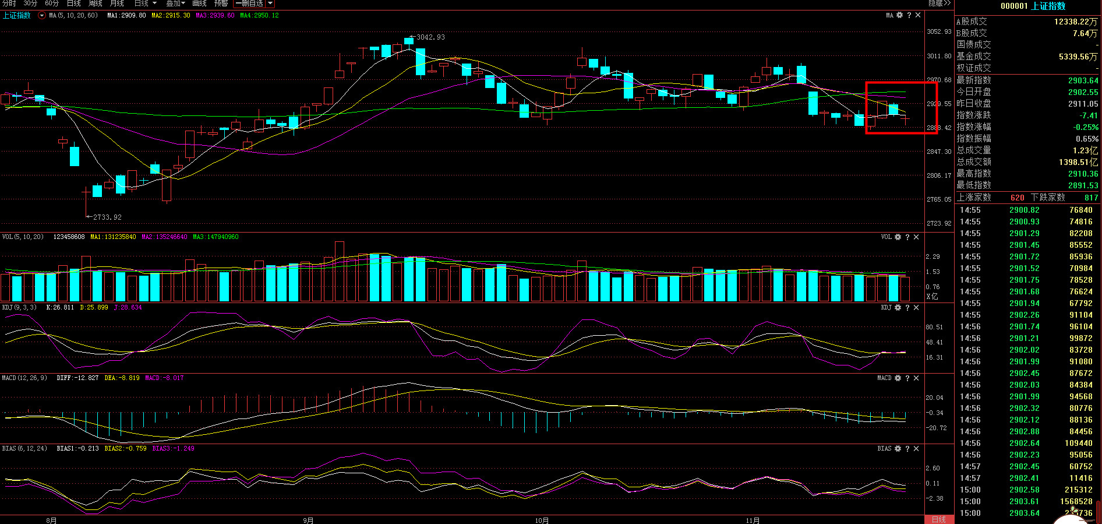Switch to 30分 chart period
This screenshot has width=1102, height=524.
pyautogui.click(x=30, y=3)
